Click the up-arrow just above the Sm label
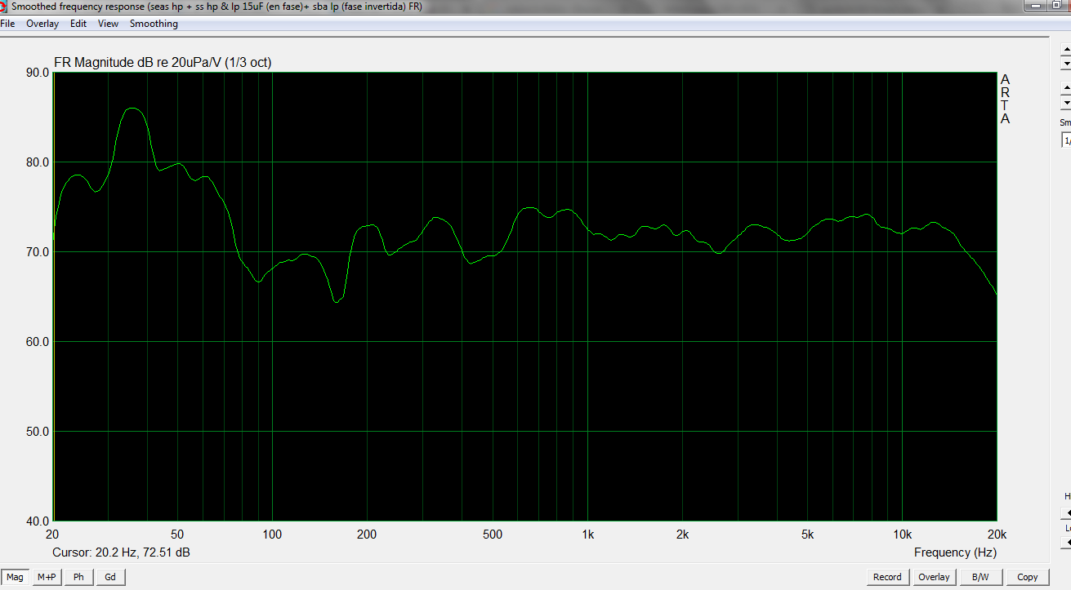Viewport: 1071px width, 590px height. [1065, 88]
